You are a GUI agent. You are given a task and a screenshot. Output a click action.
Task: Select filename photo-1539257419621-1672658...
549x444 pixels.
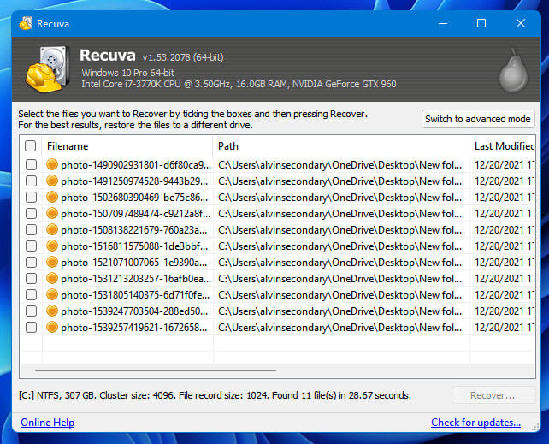tap(133, 328)
